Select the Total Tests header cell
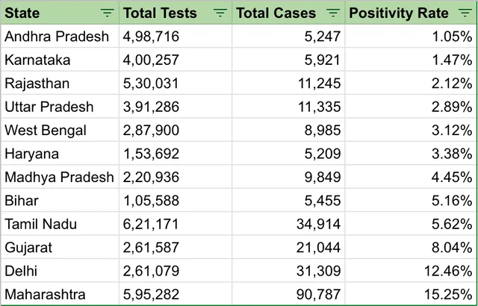The width and height of the screenshot is (478, 306). pyautogui.click(x=161, y=13)
